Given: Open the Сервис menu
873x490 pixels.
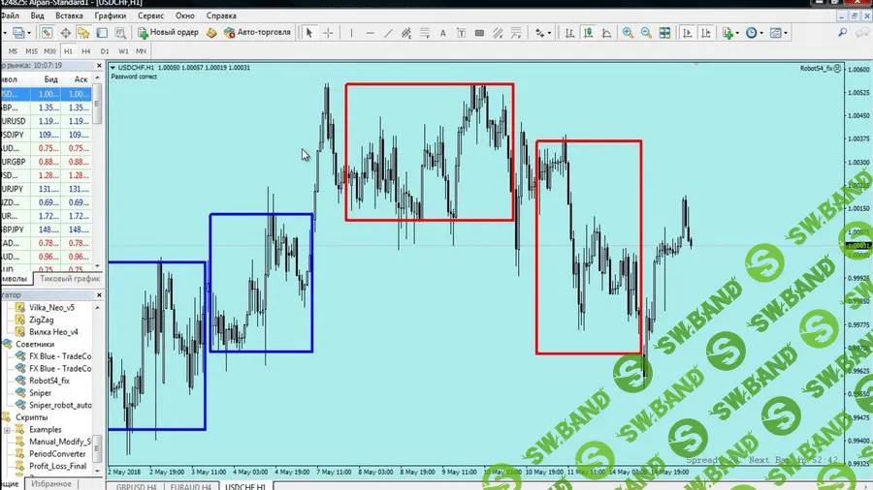Looking at the screenshot, I should pos(150,16).
